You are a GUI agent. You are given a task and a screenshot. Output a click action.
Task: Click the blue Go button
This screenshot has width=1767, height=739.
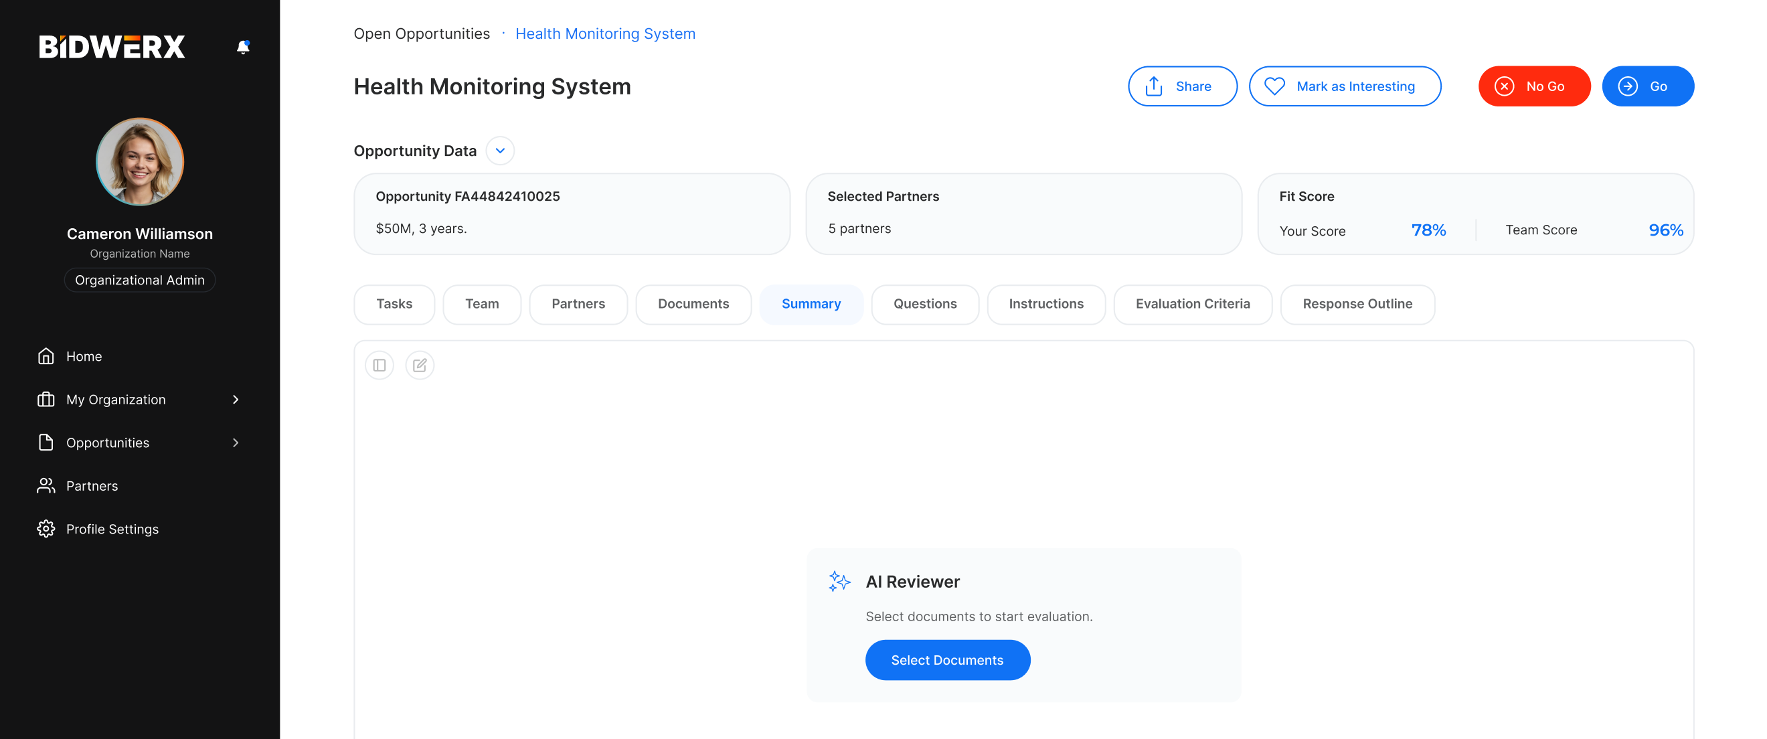point(1647,86)
